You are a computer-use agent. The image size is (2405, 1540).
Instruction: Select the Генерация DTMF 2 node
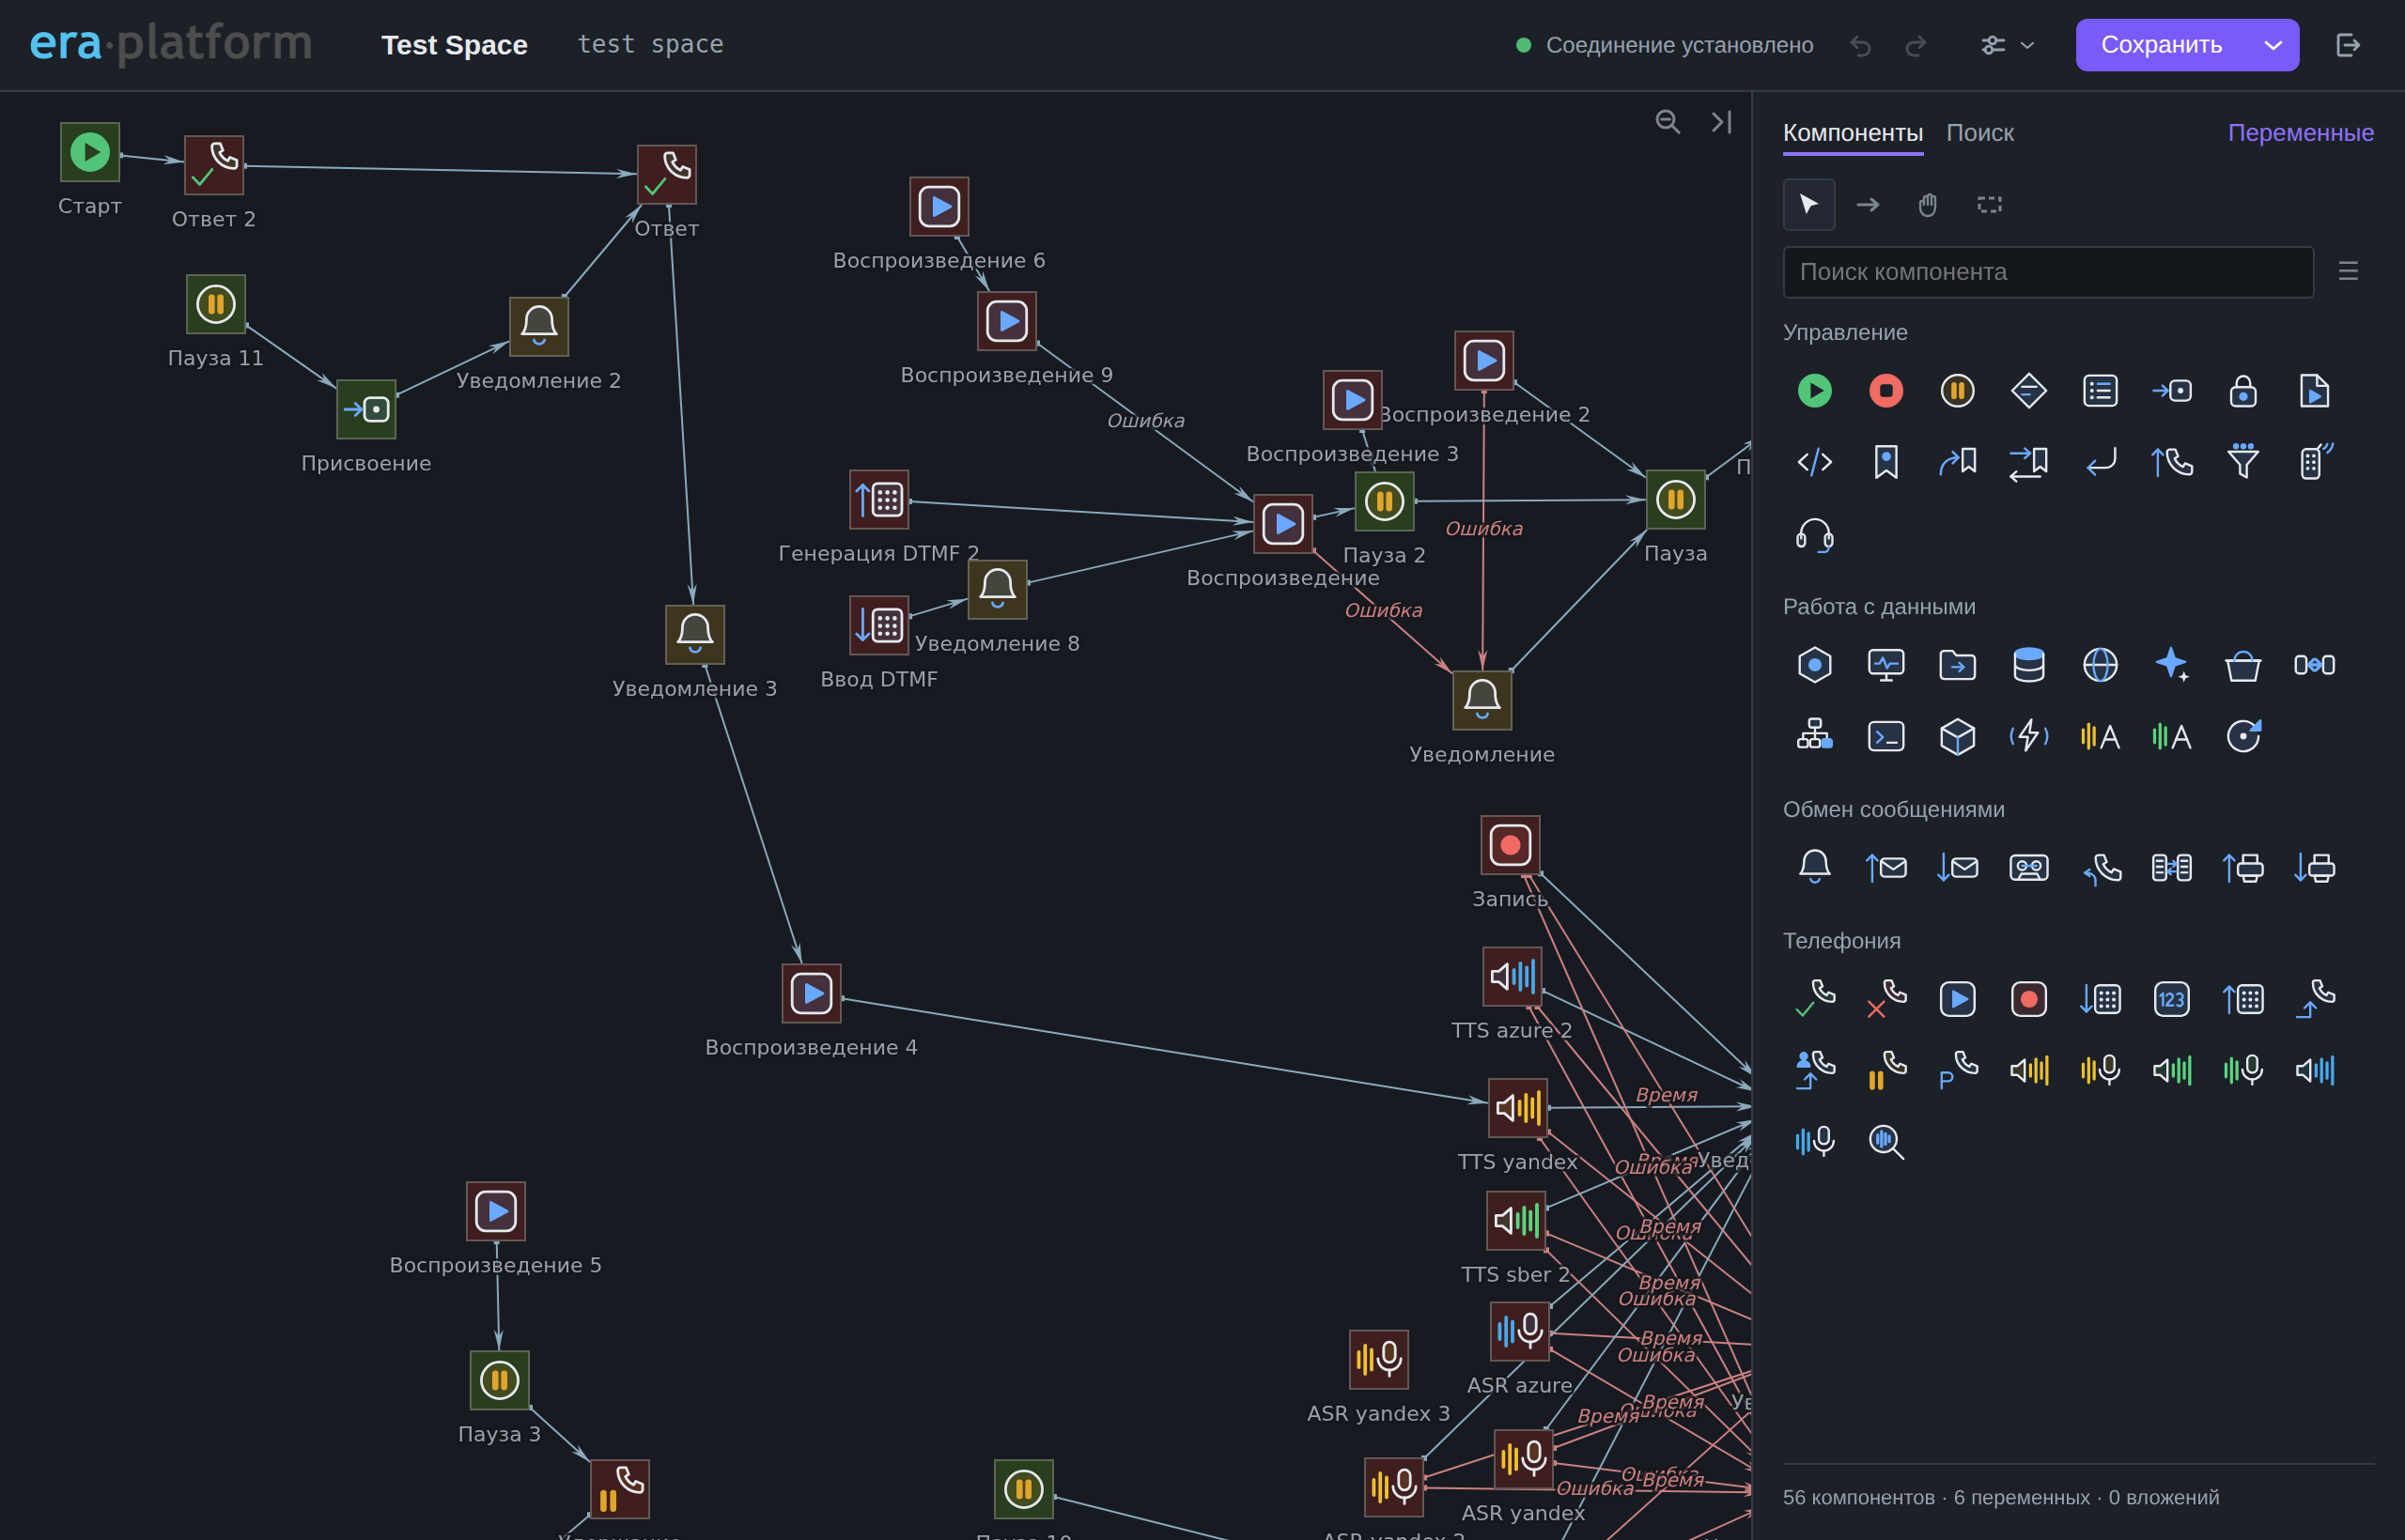pyautogui.click(x=879, y=499)
